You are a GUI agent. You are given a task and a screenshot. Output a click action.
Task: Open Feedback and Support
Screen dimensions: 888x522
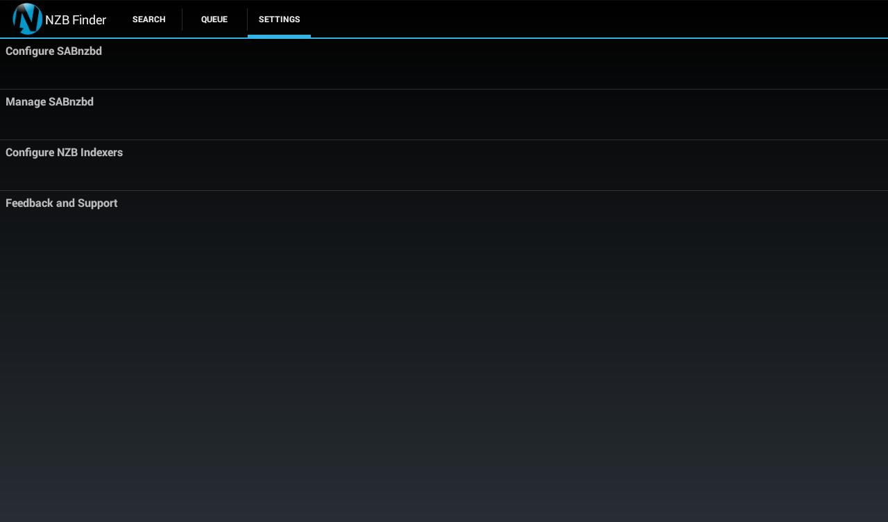444,216
